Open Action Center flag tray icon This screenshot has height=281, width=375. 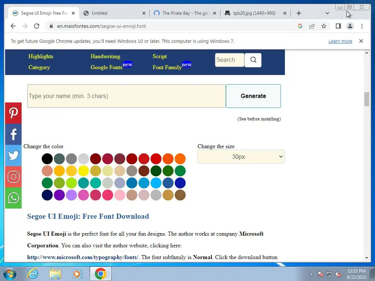click(320, 274)
